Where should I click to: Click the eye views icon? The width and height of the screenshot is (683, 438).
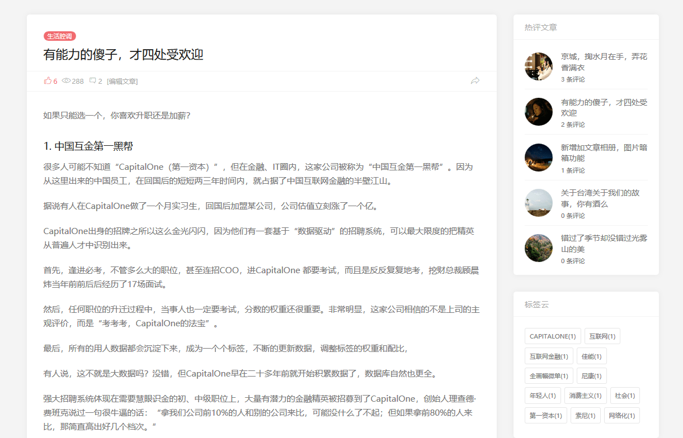[66, 80]
